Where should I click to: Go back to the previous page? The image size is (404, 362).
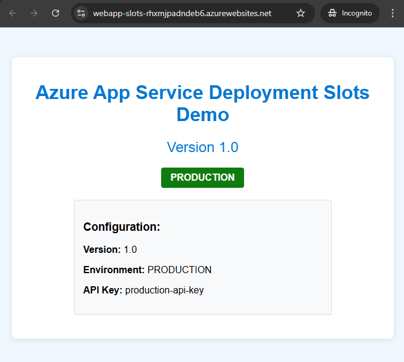point(13,13)
